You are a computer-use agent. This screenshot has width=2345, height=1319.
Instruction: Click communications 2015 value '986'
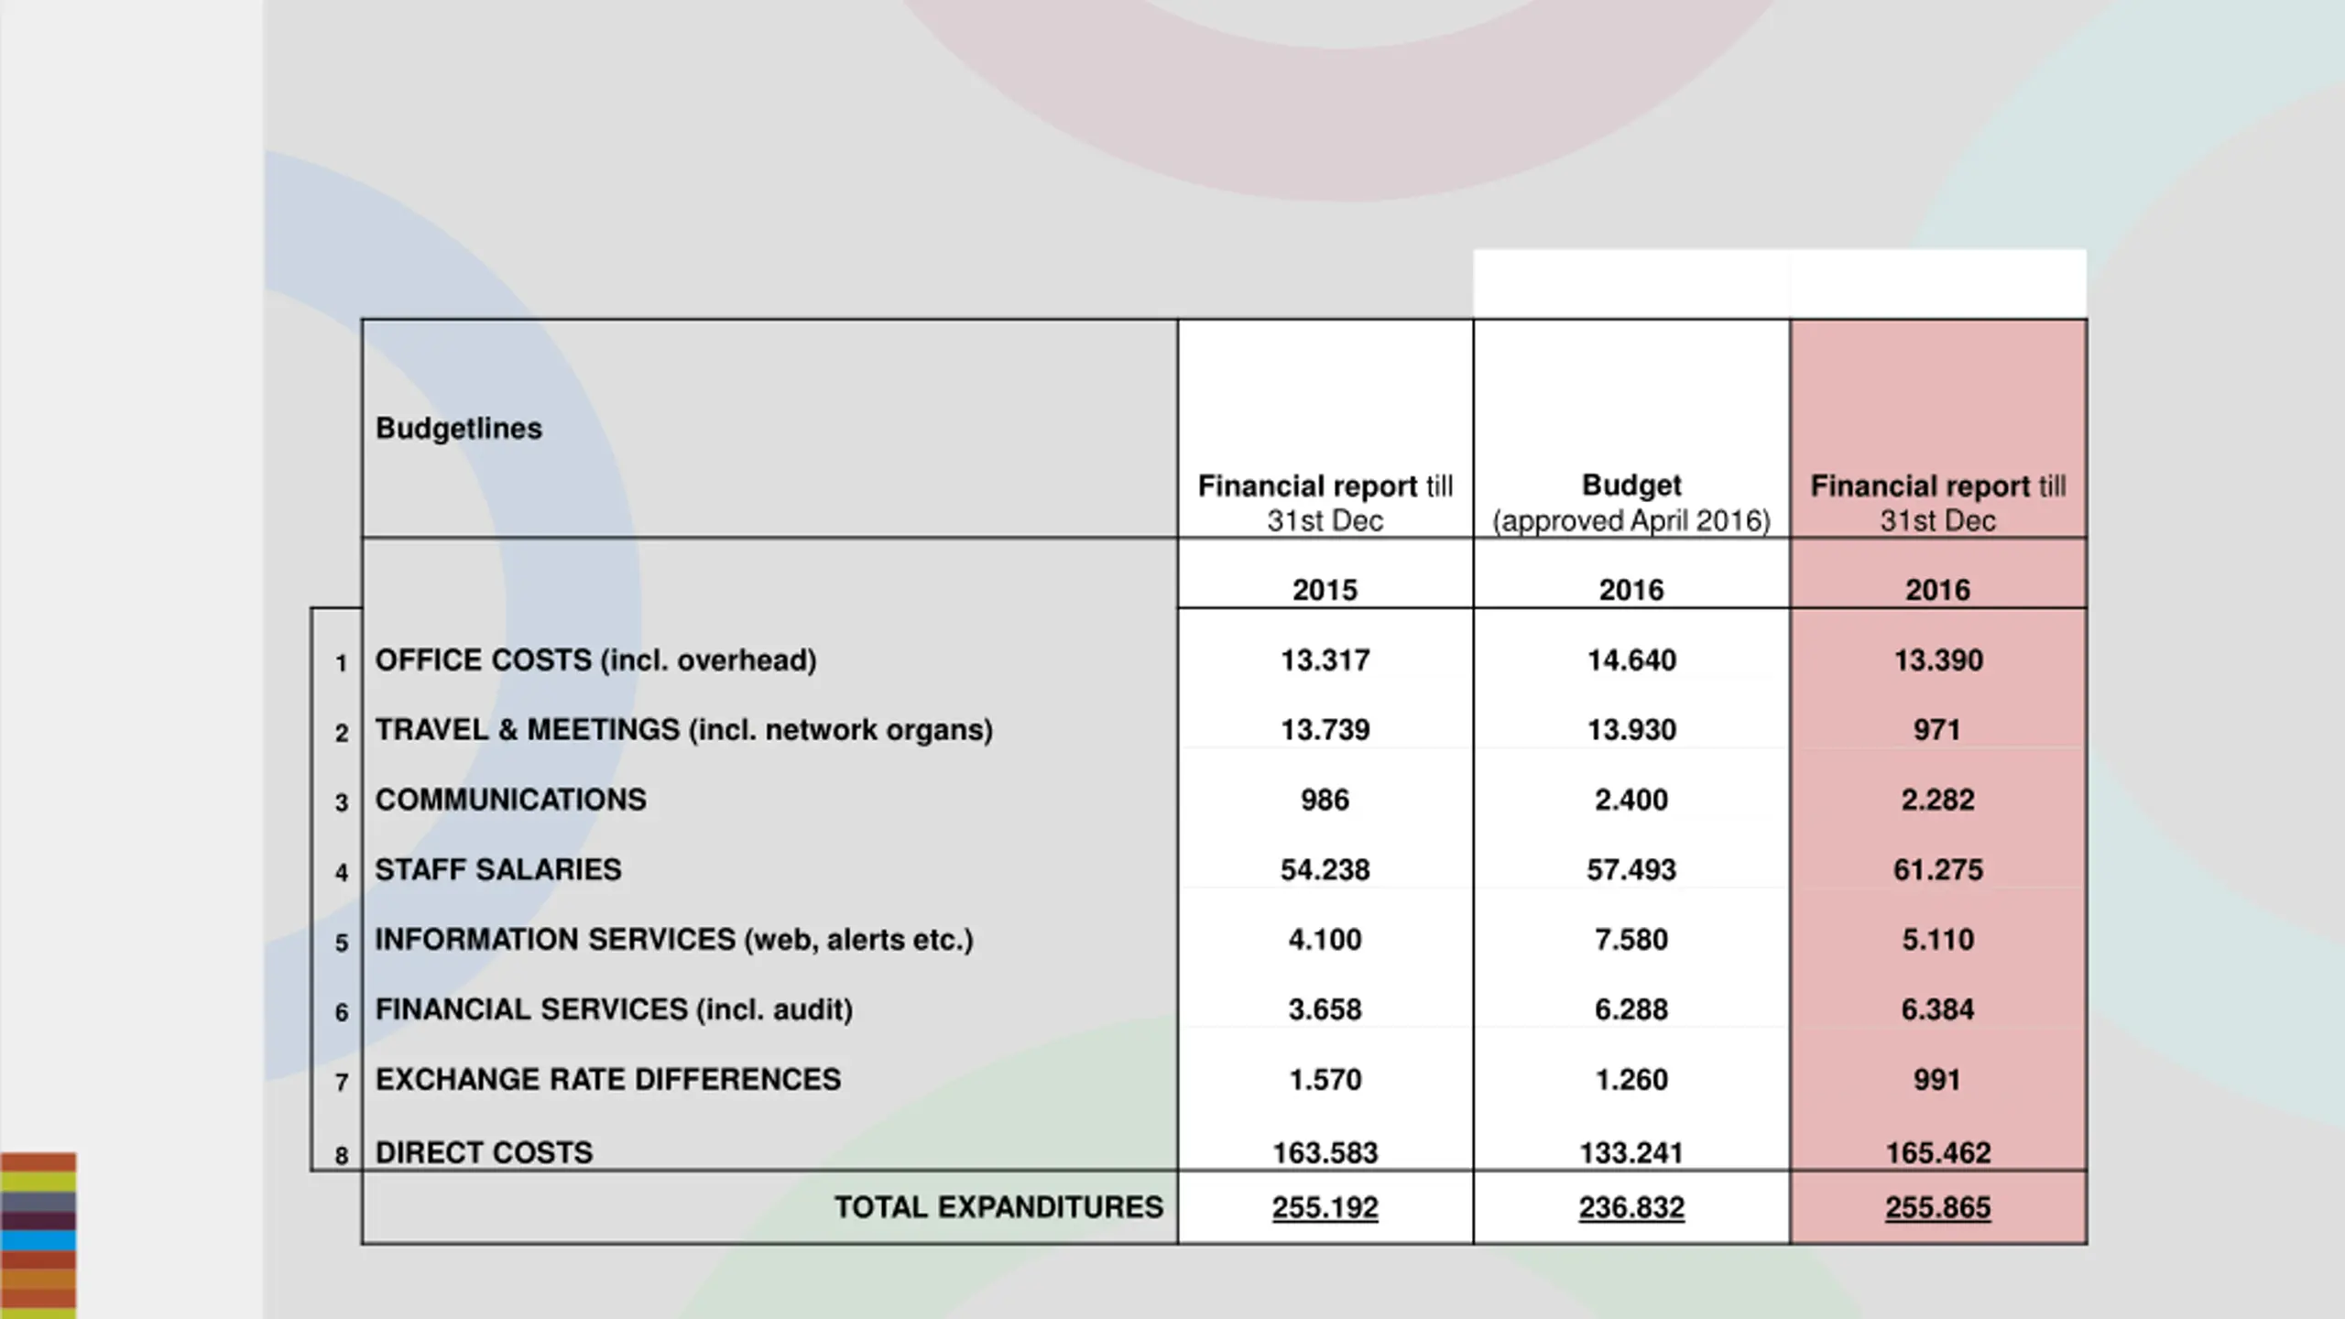[x=1325, y=800]
